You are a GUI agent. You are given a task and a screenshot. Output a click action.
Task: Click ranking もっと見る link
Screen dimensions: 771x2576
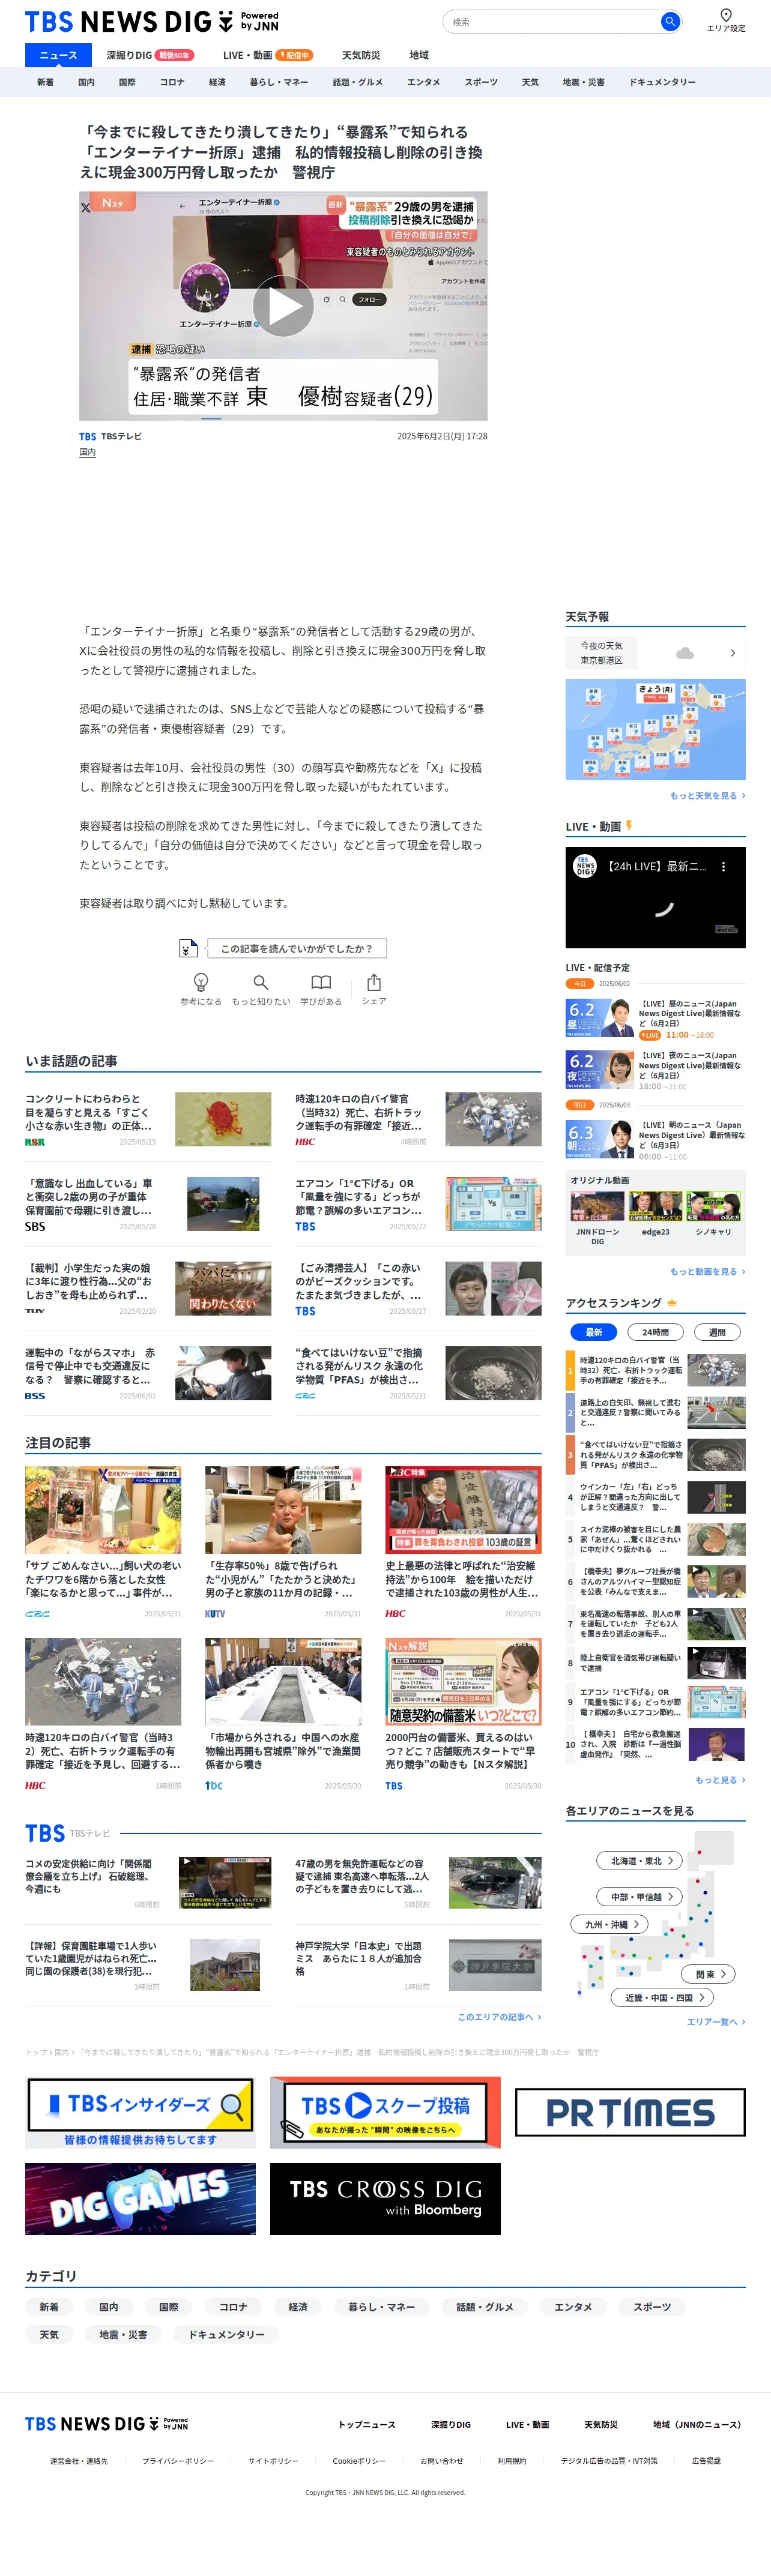pos(720,1779)
